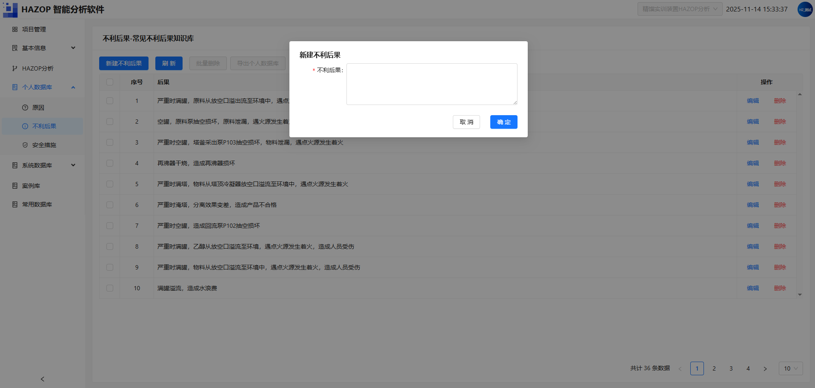Click the 取消 button in dialog

466,122
